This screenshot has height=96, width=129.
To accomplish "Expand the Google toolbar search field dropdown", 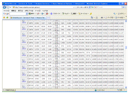I will pyautogui.click(x=27, y=14).
